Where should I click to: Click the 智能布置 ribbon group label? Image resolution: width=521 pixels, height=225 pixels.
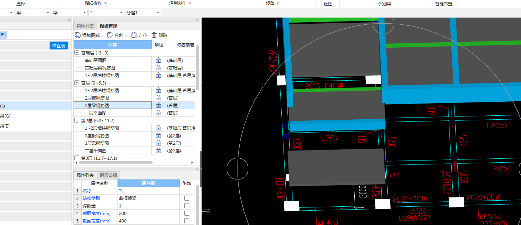tap(443, 4)
